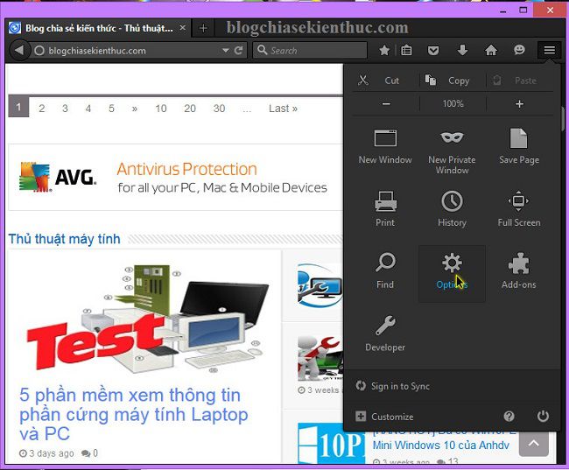569x470 pixels.
Task: Click the Print icon
Action: [385, 200]
